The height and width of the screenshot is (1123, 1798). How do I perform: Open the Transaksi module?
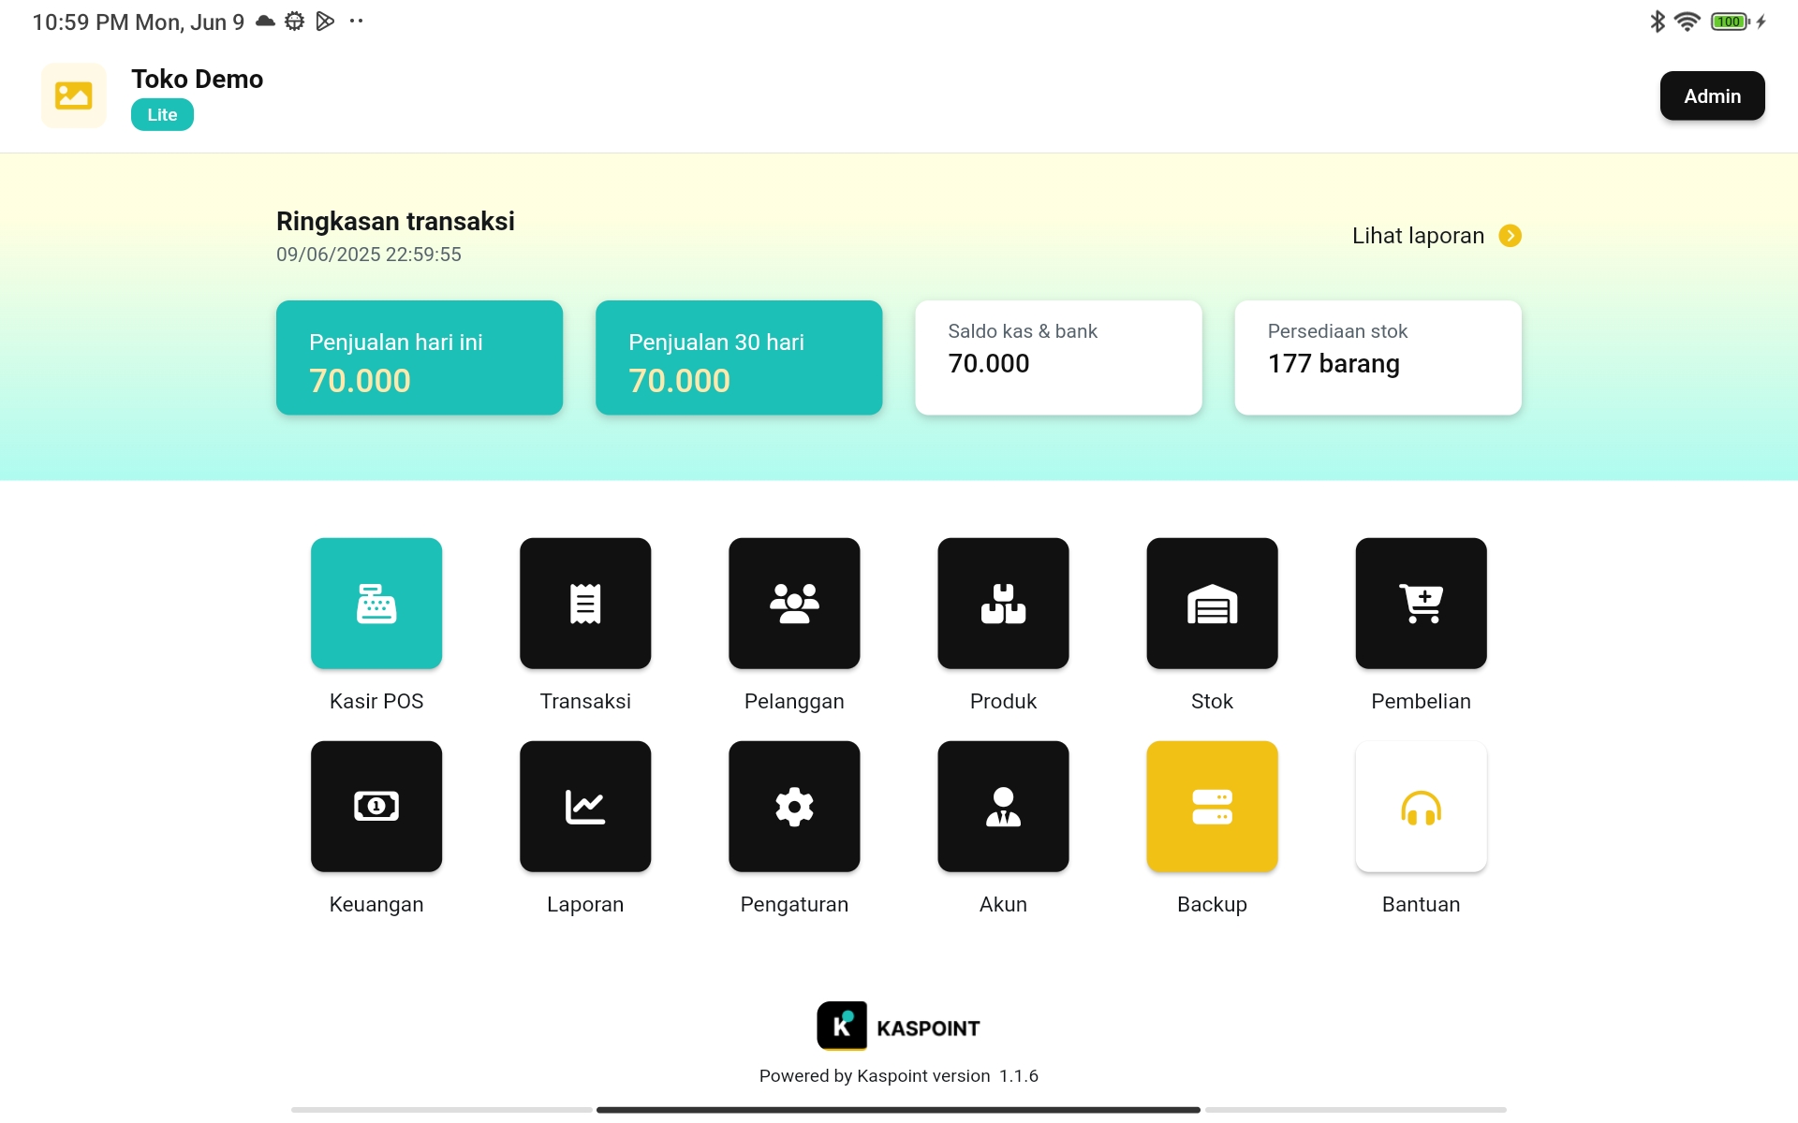tap(584, 604)
